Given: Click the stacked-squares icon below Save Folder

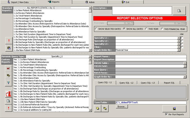Looking at the screenshot, I should (105, 109).
